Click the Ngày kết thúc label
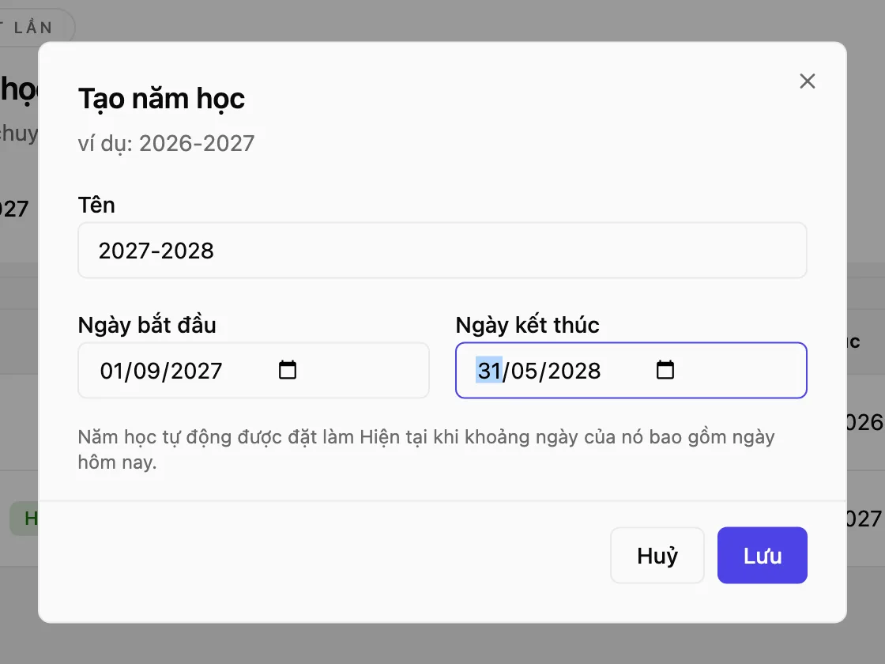885x664 pixels. [x=527, y=325]
